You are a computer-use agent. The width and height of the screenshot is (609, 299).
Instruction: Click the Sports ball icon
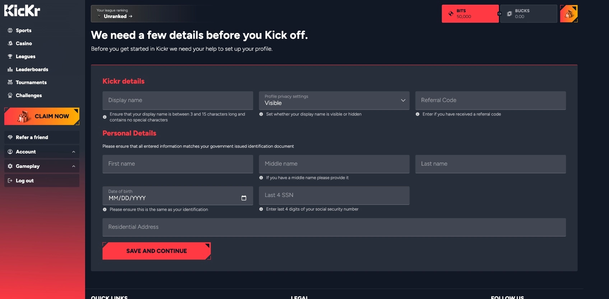coord(10,31)
